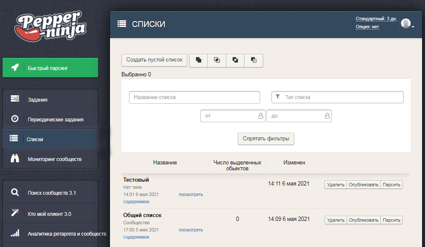Viewport: 425px width, 247px height.
Task: Select the Общий список name
Action: click(x=143, y=215)
